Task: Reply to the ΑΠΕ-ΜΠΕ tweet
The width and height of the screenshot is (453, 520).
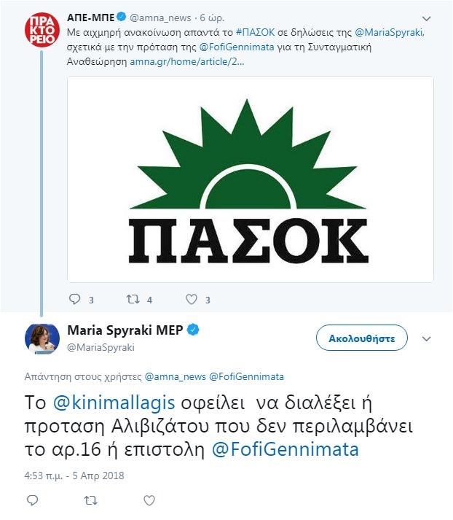Action: [74, 299]
